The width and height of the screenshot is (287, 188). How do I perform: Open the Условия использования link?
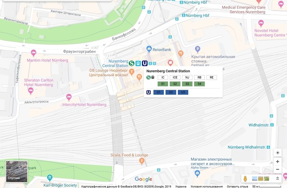[206, 186]
